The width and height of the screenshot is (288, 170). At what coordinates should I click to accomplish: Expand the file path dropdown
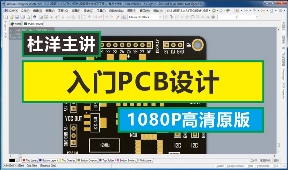210,10
